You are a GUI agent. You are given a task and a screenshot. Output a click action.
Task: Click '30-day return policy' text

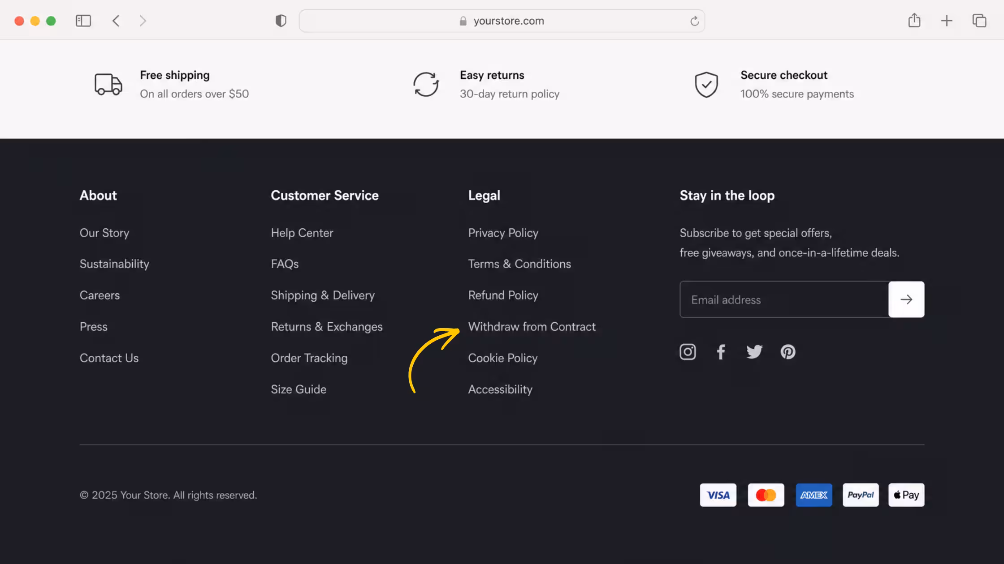coord(510,94)
